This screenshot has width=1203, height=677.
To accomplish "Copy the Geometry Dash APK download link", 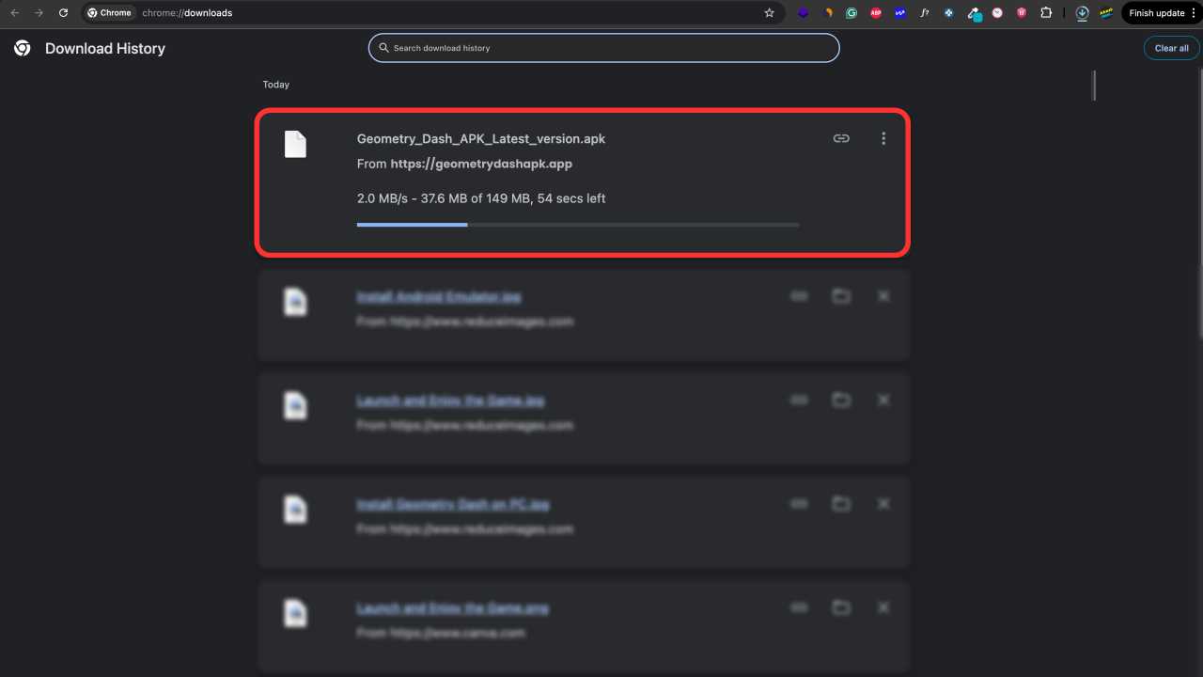I will tap(841, 138).
